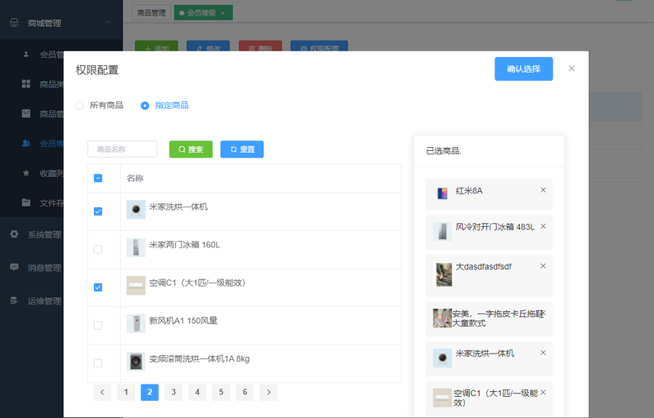Close the 会员等级 tab
Viewport: 654px width, 418px height.
[222, 13]
